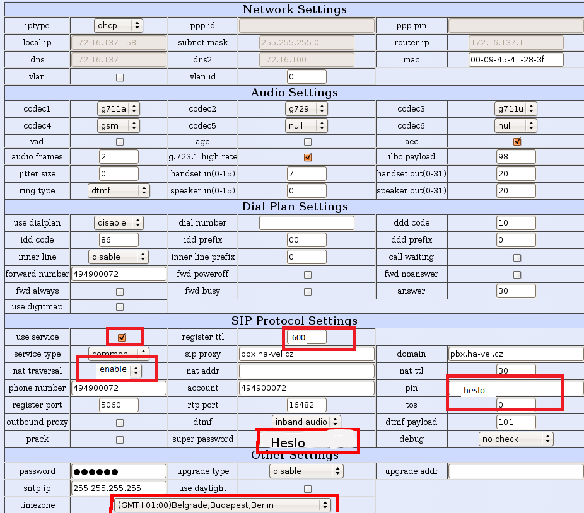Toggle the g.723.1 high rate checkbox
The image size is (584, 513).
308,157
